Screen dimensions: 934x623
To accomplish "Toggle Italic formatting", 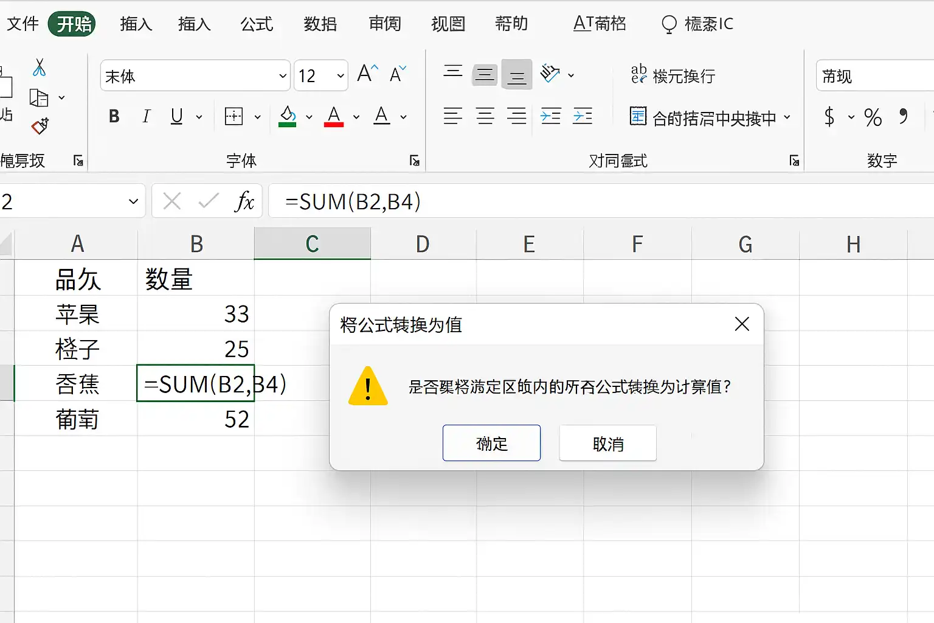I will pyautogui.click(x=146, y=116).
